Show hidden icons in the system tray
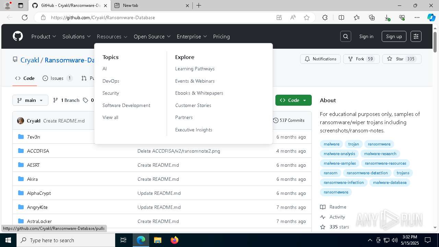This screenshot has height=247, width=439. tap(370, 240)
